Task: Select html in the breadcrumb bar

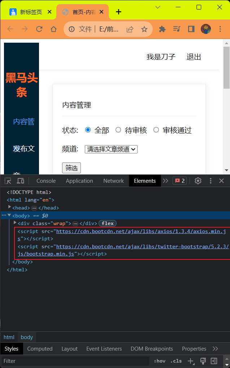Action: 9,337
